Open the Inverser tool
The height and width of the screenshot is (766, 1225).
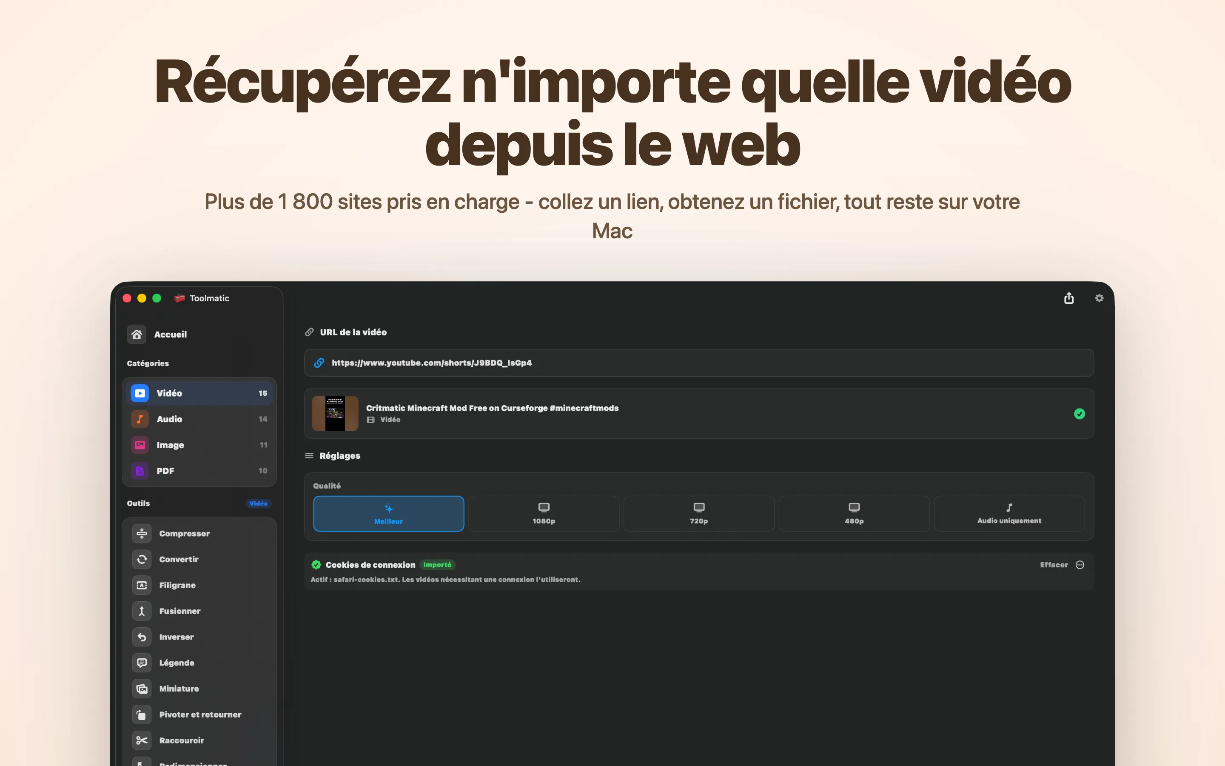pos(199,637)
